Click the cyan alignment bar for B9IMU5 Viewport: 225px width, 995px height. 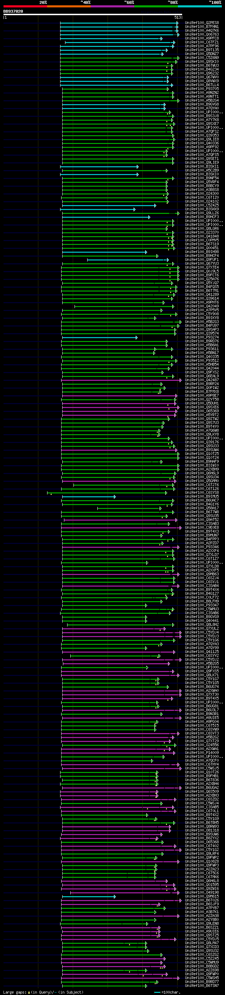[x=89, y=497]
